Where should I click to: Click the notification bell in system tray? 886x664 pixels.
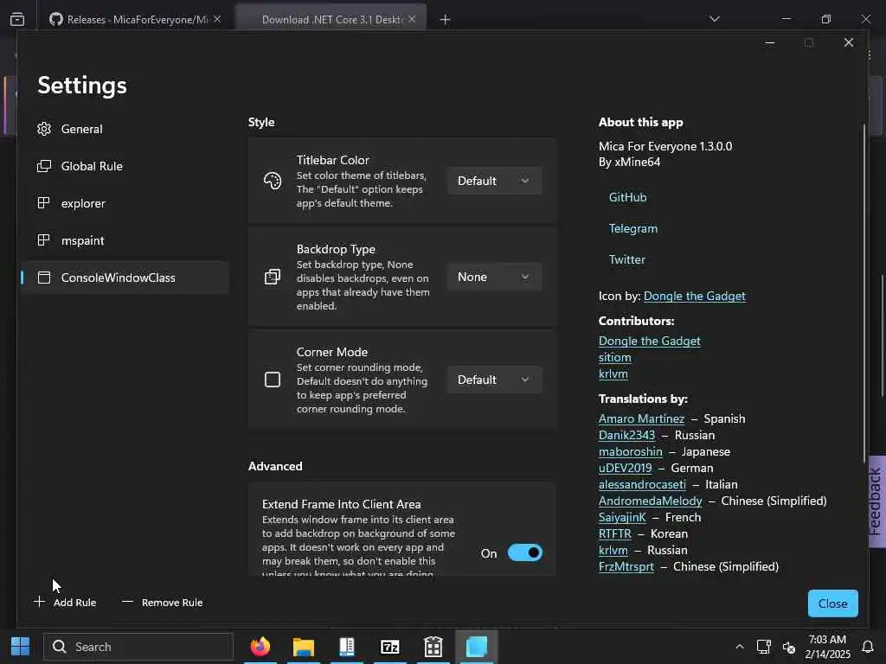[x=868, y=647]
